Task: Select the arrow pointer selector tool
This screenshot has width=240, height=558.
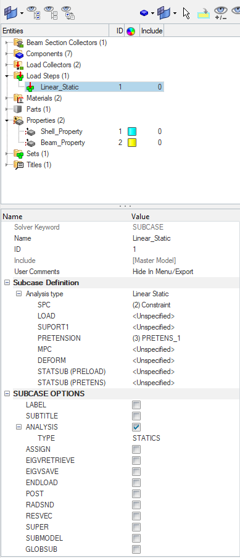Action: (186, 13)
